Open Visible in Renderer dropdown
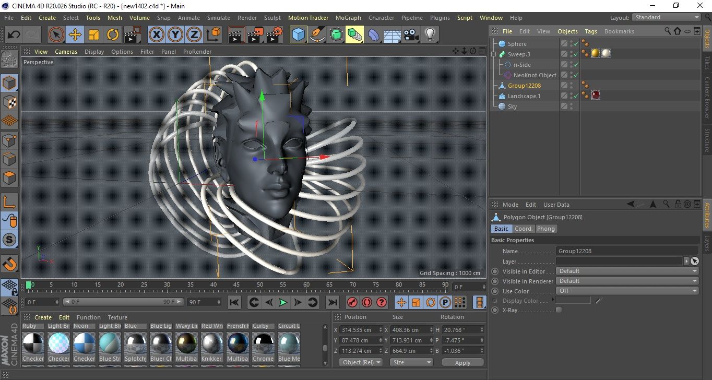 [x=627, y=281]
